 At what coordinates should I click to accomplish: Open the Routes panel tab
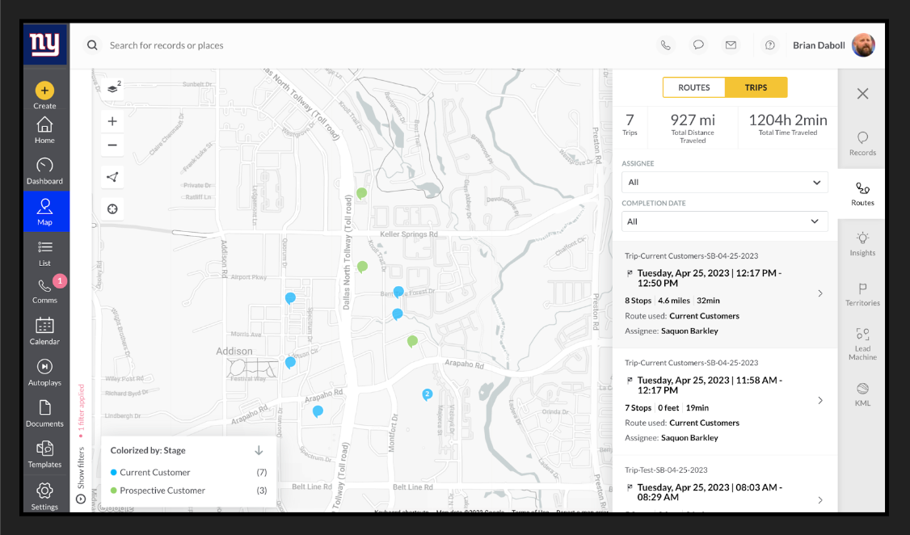pos(862,194)
